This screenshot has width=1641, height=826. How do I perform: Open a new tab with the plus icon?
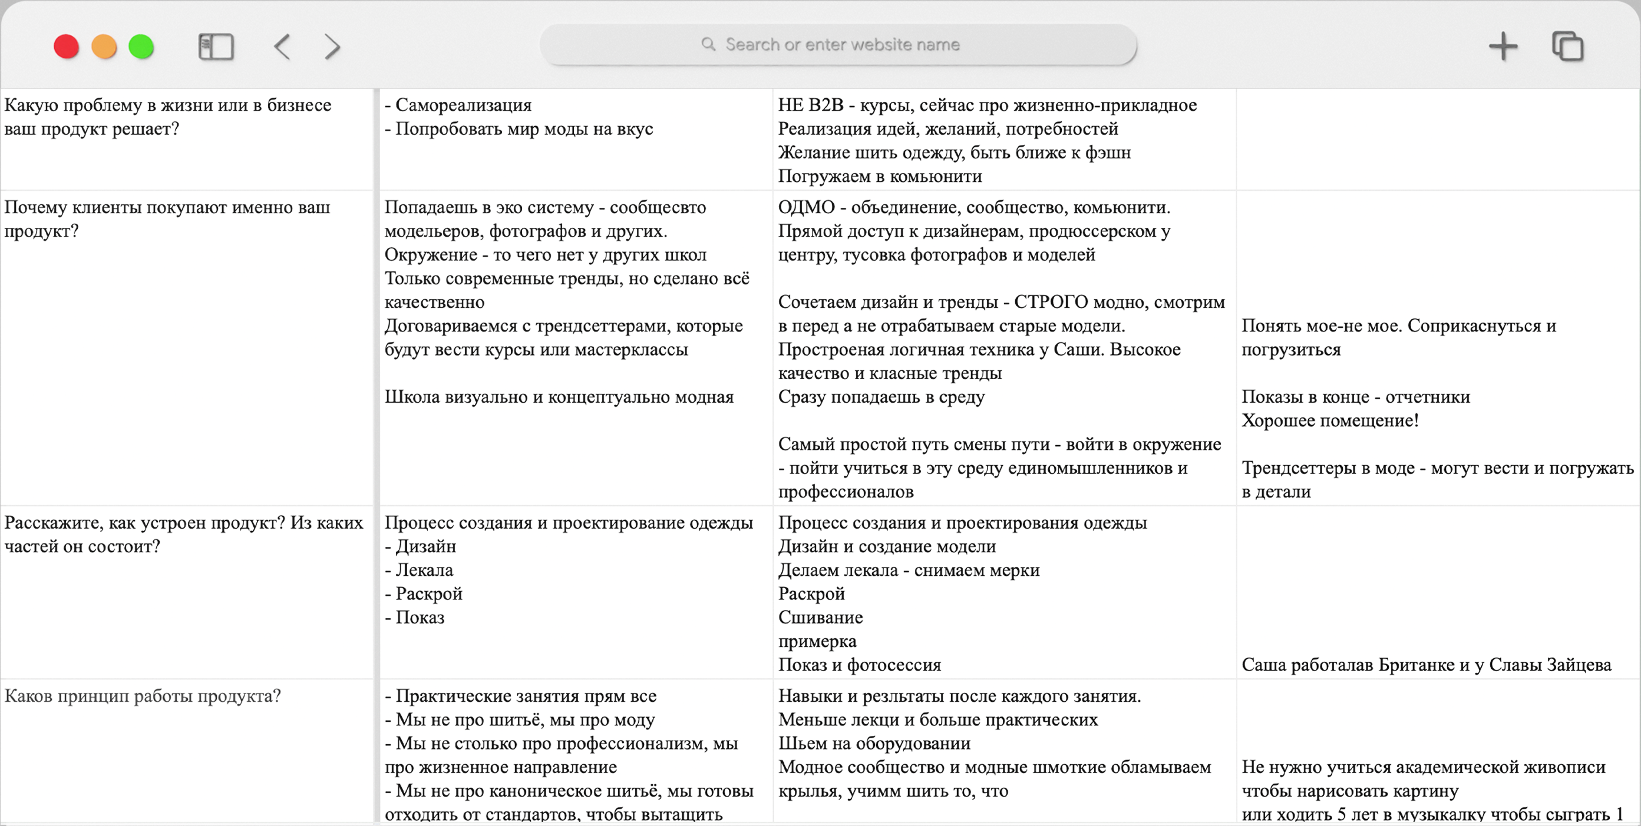click(1503, 47)
